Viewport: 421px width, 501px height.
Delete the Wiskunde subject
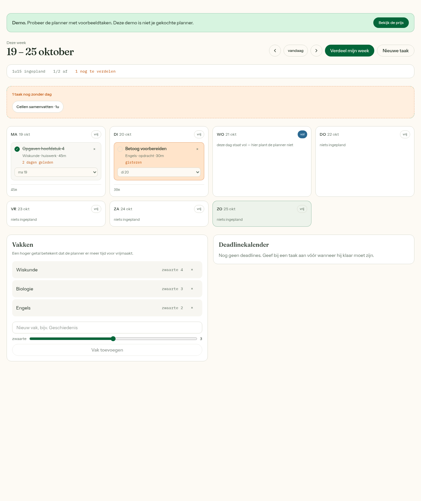pos(192,270)
